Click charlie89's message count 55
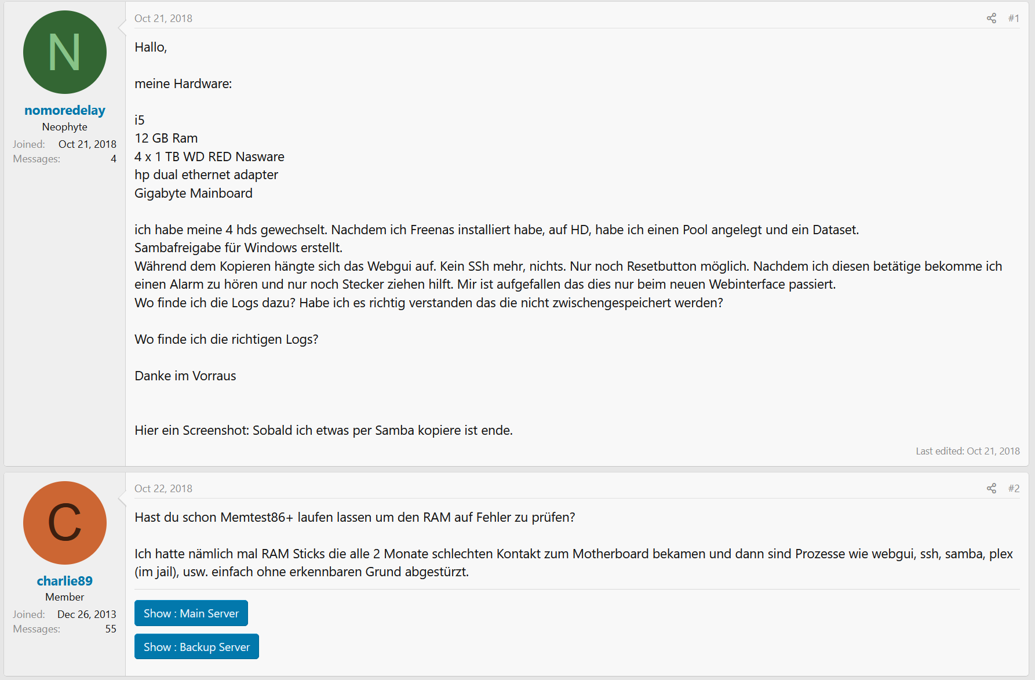This screenshot has height=680, width=1035. pyautogui.click(x=111, y=629)
